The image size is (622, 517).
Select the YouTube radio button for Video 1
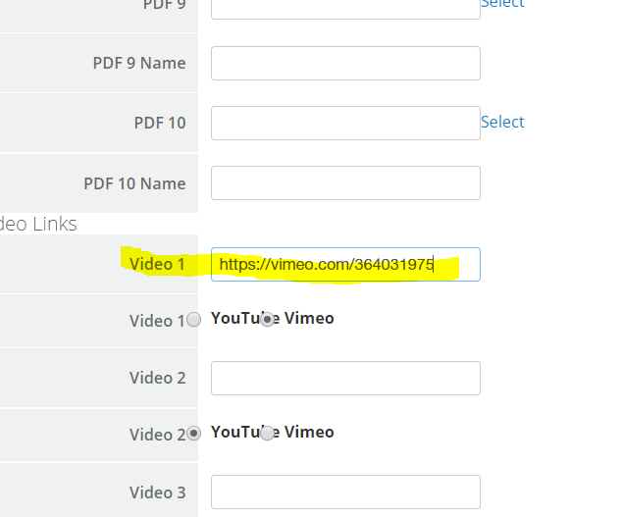pos(193,320)
